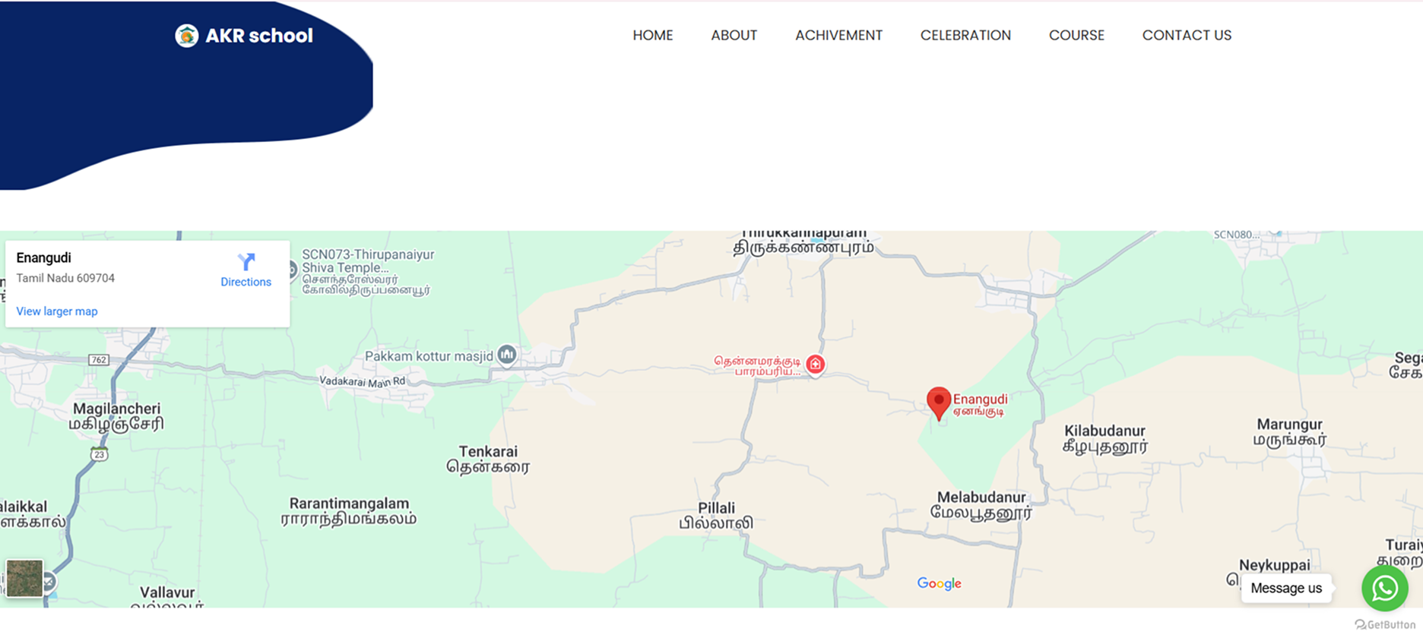Click the blue Directions arrow icon

pos(246,263)
